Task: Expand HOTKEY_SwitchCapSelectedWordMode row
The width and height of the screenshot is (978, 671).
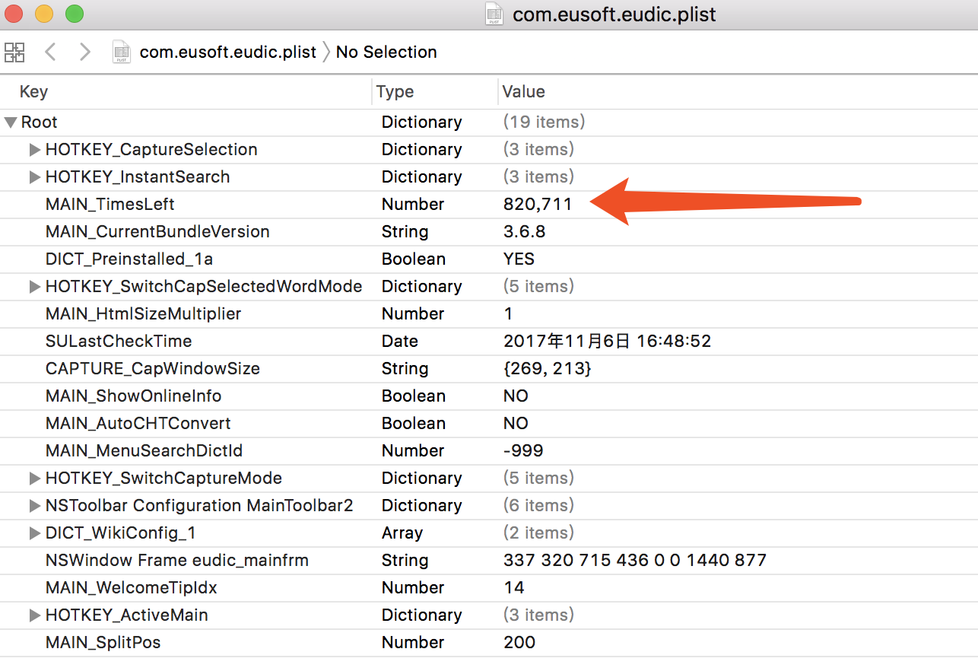Action: (34, 287)
